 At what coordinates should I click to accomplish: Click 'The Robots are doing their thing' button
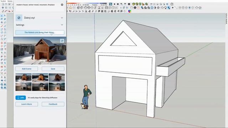(x=40, y=32)
